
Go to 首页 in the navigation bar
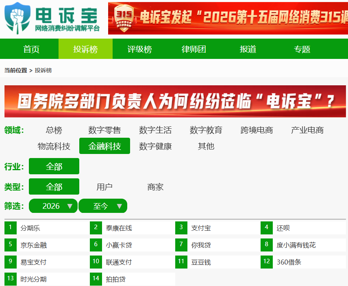[x=31, y=49]
